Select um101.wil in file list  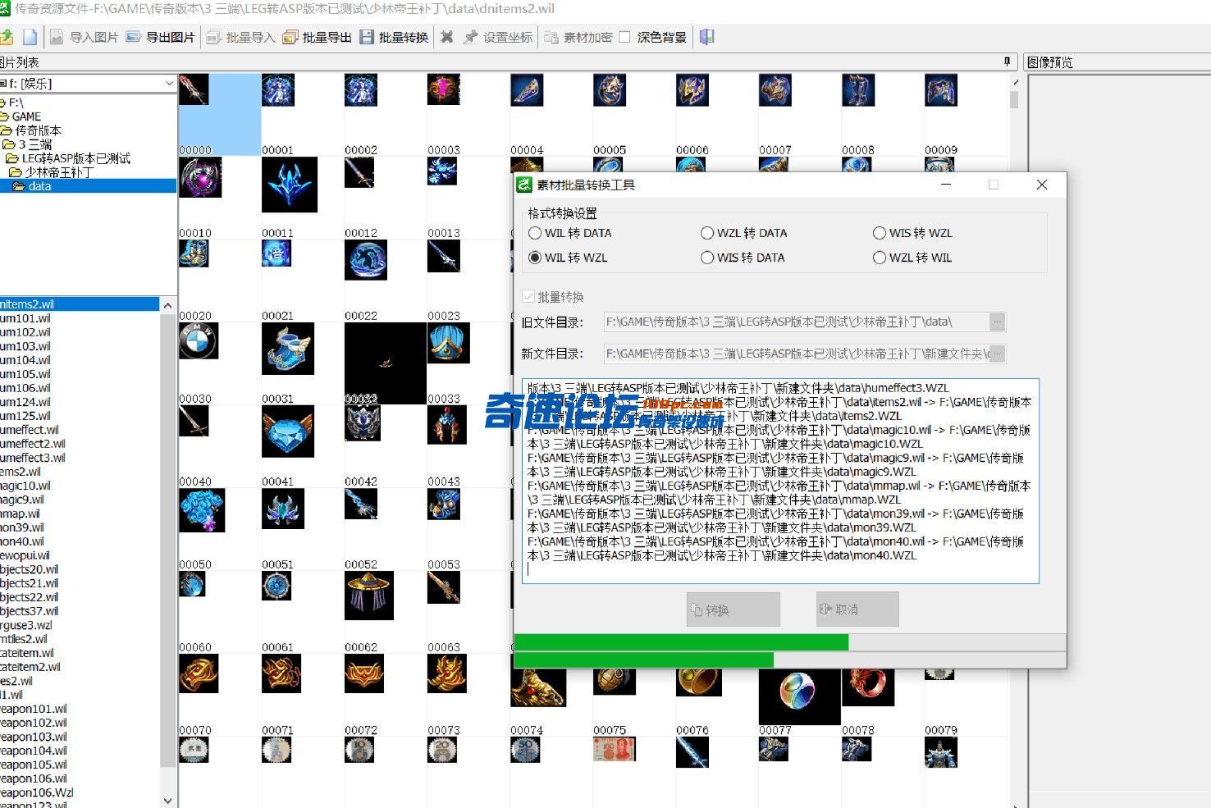coord(25,318)
